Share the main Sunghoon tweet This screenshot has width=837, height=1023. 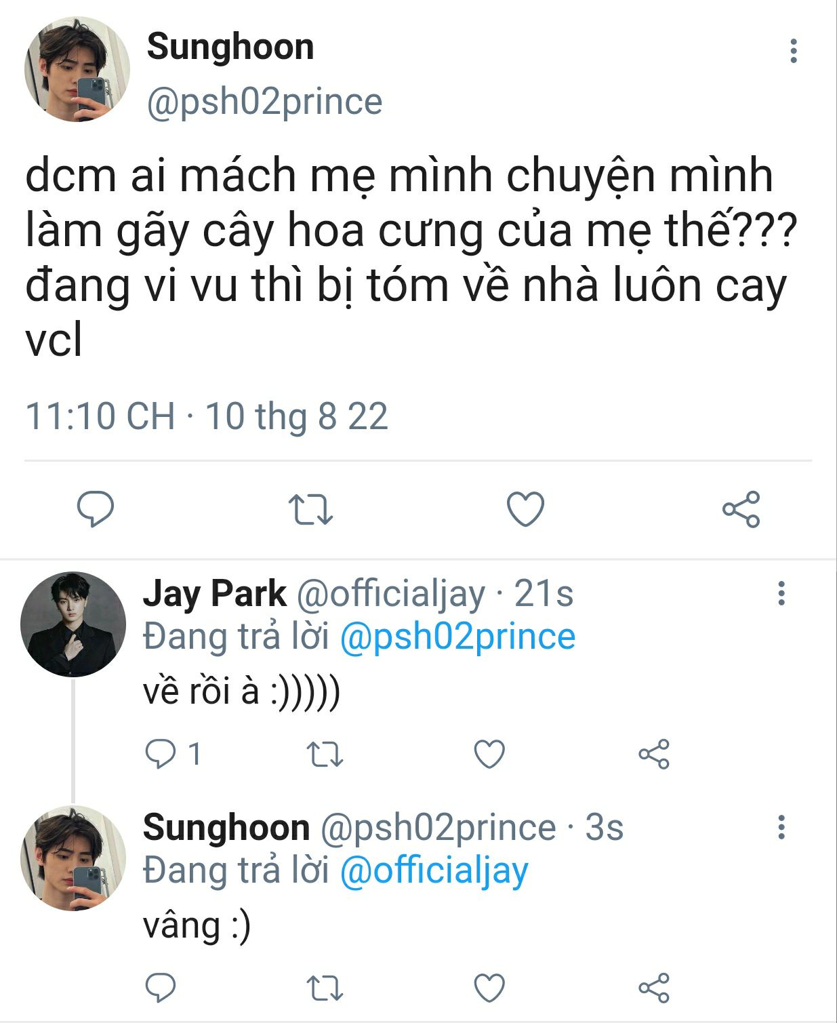click(741, 510)
